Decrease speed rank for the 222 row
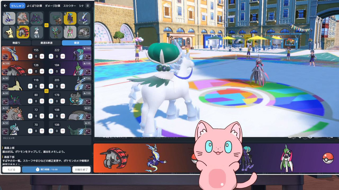This screenshot has height=190, width=339. pyautogui.click(x=63, y=56)
